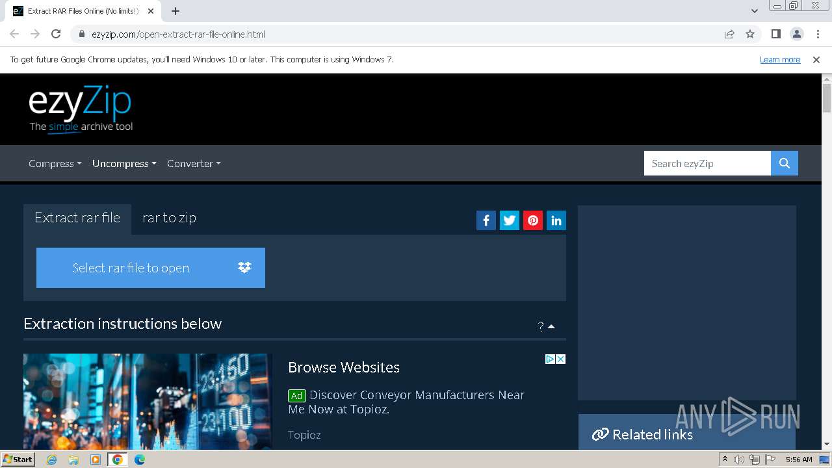The height and width of the screenshot is (468, 832).
Task: Open the stock display ad image
Action: [148, 402]
